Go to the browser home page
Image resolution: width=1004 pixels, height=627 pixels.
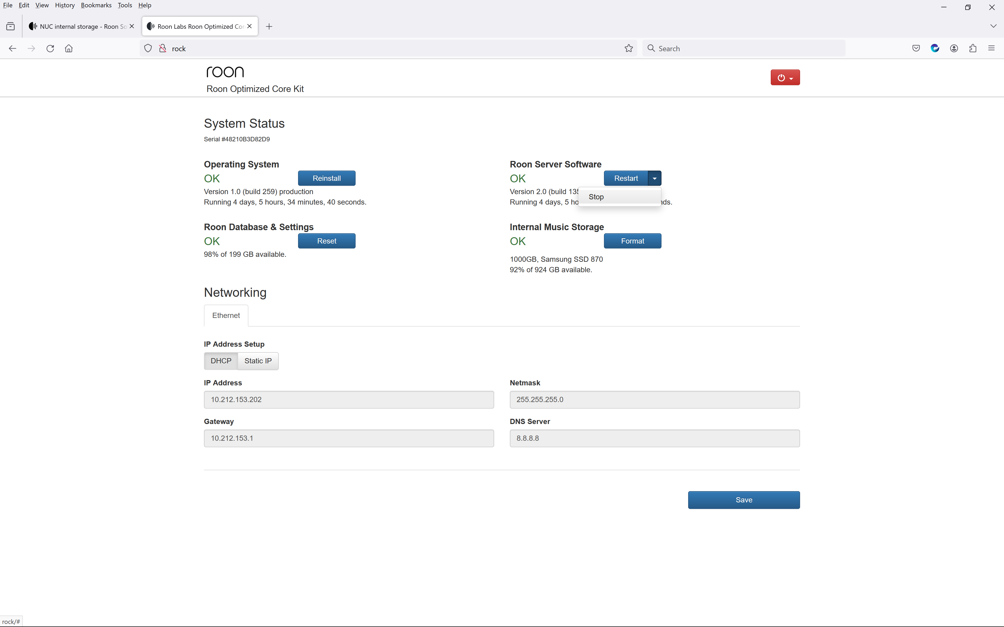coord(69,49)
